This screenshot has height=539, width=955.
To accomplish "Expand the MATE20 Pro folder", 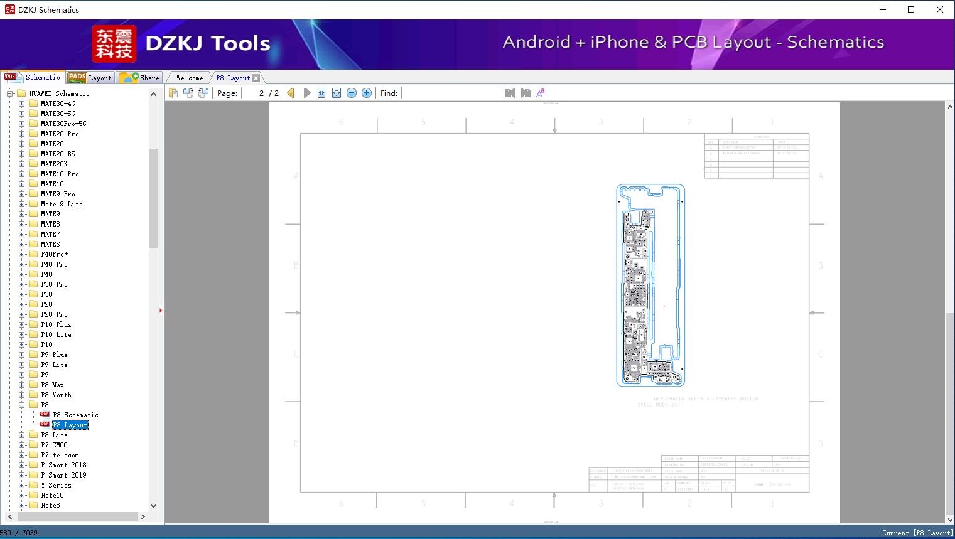I will (21, 134).
